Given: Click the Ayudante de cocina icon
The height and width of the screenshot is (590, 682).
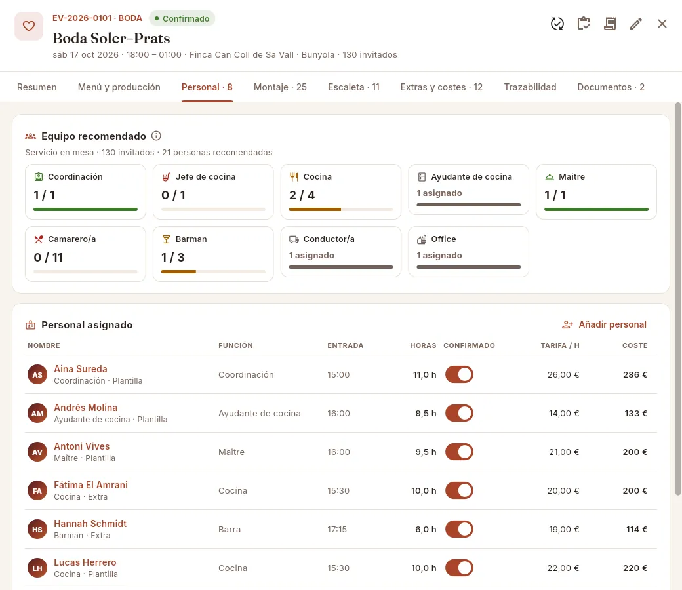Looking at the screenshot, I should coord(422,177).
